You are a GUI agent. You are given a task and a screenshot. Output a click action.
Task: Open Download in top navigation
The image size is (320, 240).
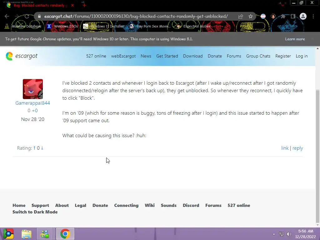coord(193,56)
